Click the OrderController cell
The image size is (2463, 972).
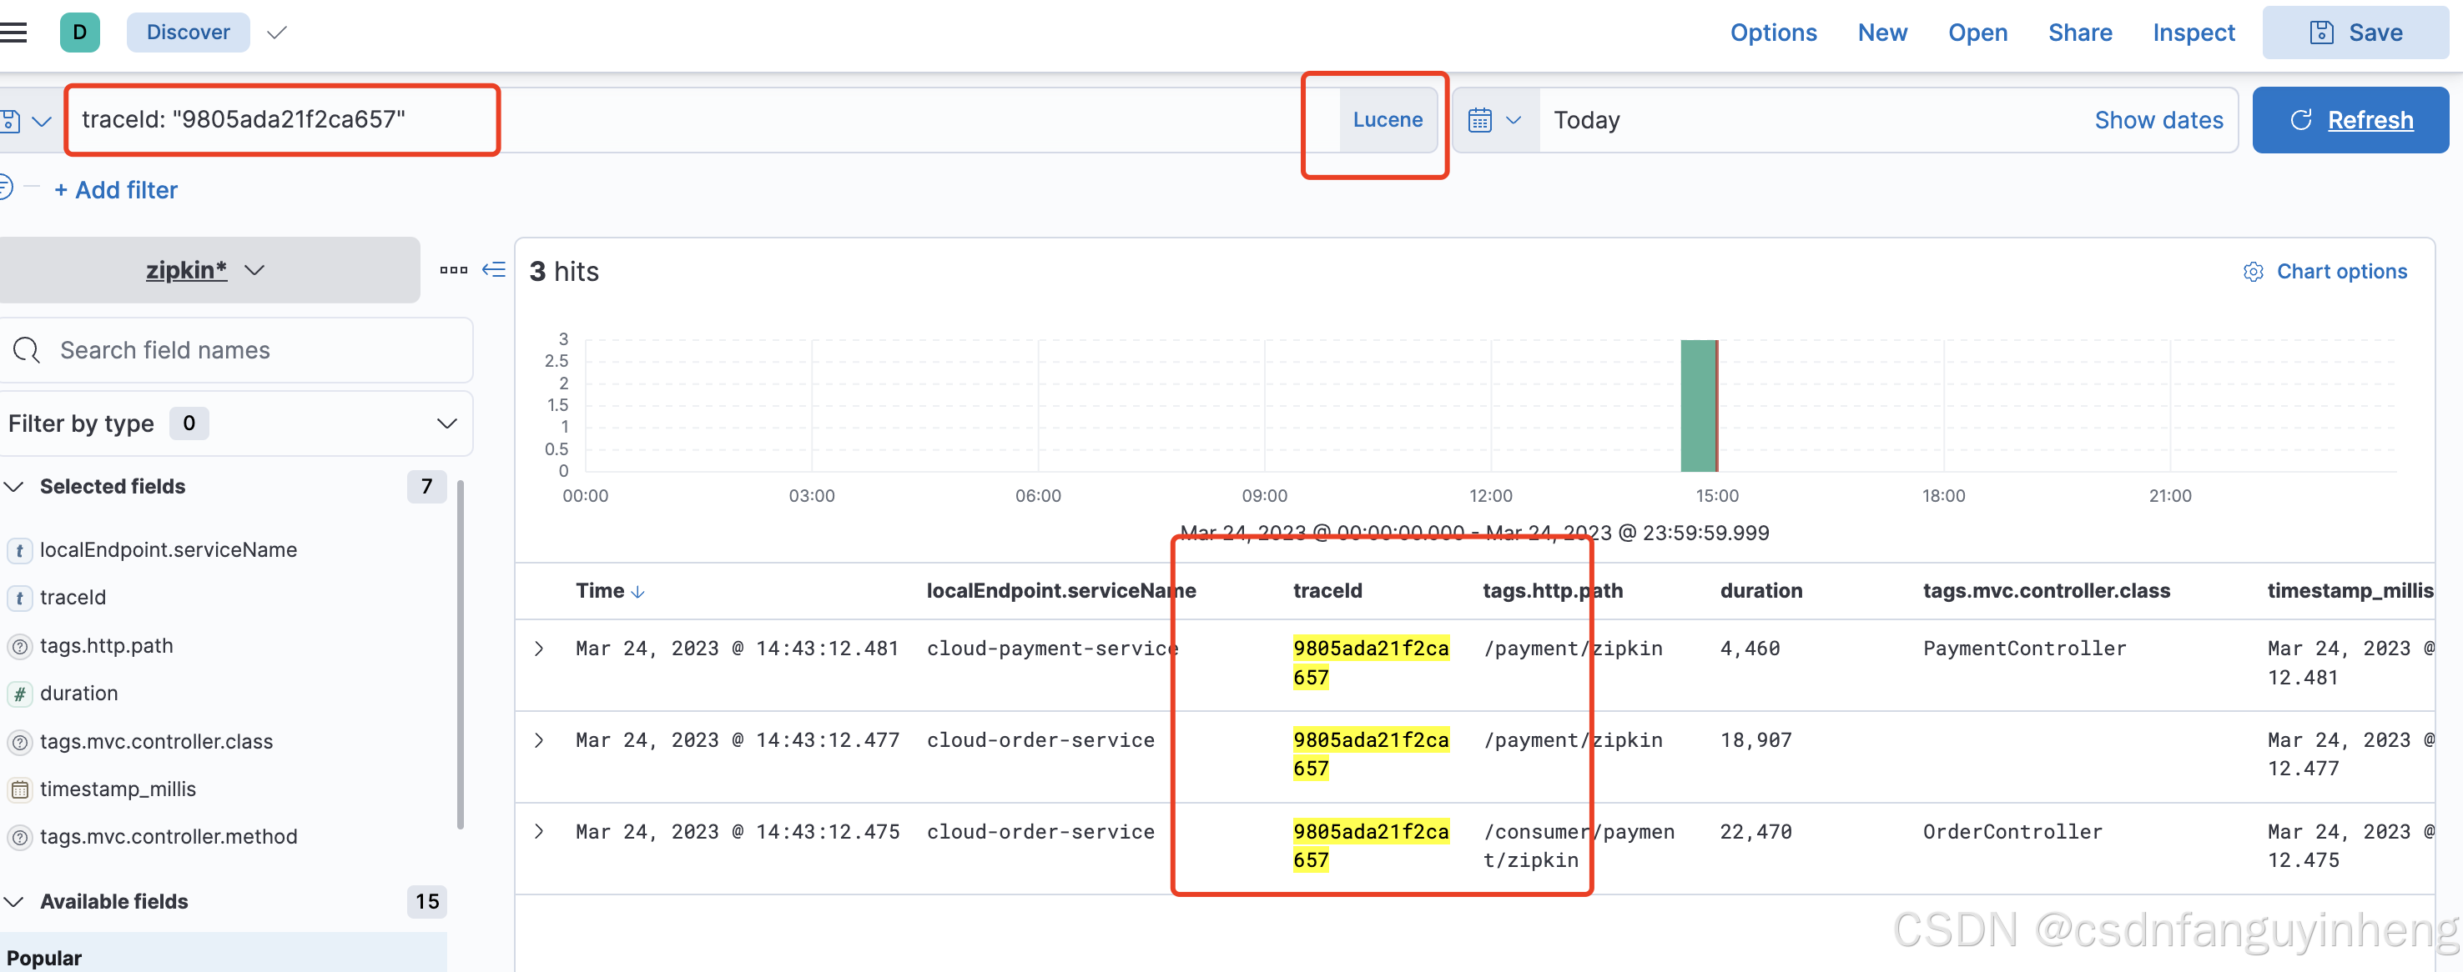point(2012,831)
